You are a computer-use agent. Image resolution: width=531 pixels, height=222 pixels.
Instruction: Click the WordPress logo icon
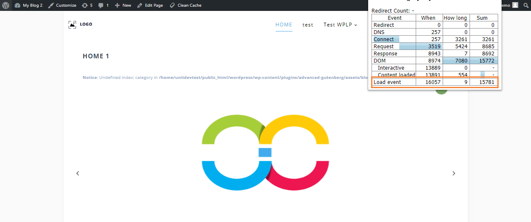[x=5, y=5]
